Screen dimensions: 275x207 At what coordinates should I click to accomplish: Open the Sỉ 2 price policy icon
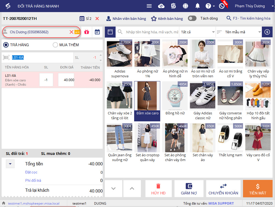point(82,19)
